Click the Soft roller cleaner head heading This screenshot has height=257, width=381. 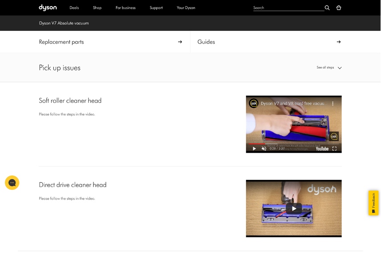pyautogui.click(x=70, y=101)
